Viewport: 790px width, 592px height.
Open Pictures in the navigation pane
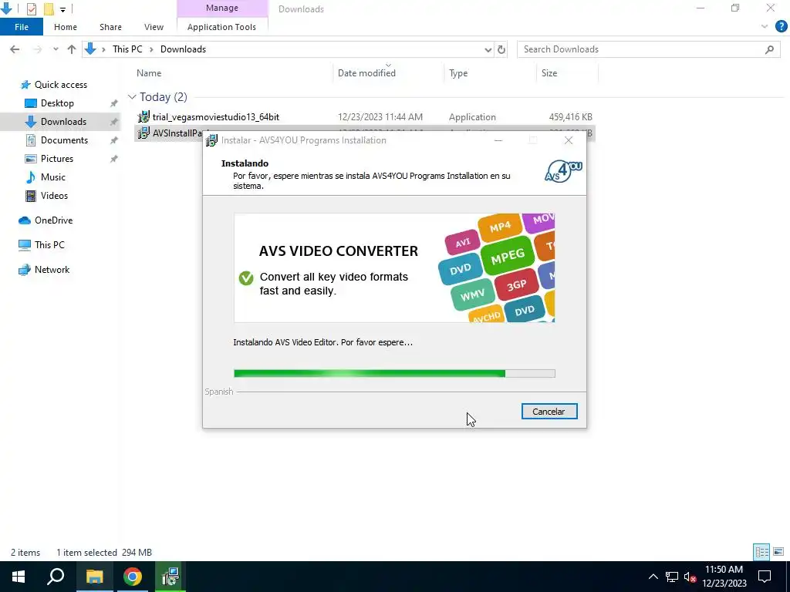click(x=57, y=159)
